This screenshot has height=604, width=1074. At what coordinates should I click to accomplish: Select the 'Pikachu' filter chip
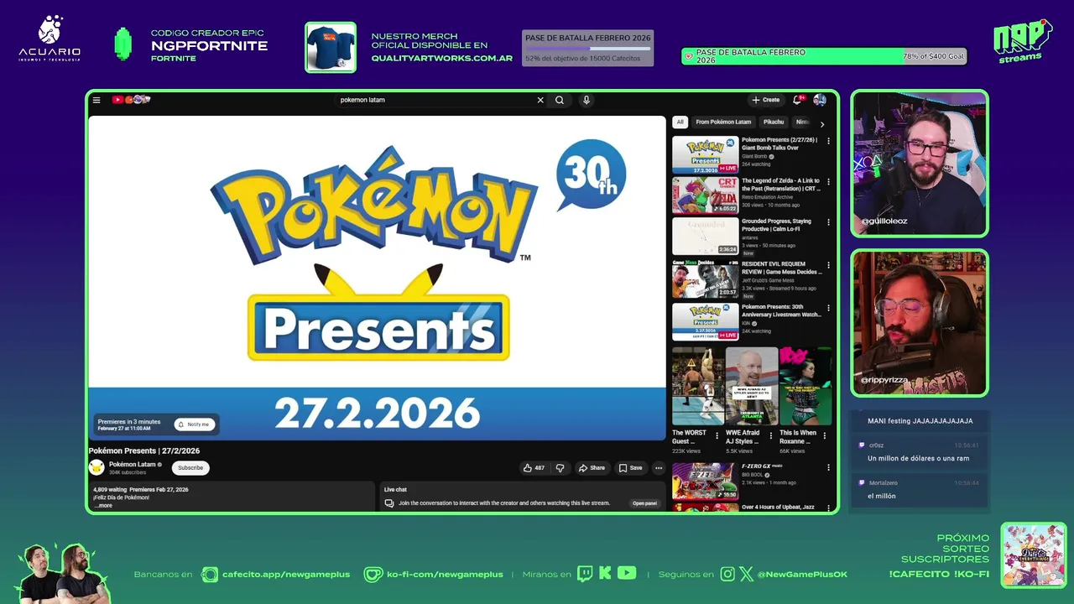(x=774, y=122)
